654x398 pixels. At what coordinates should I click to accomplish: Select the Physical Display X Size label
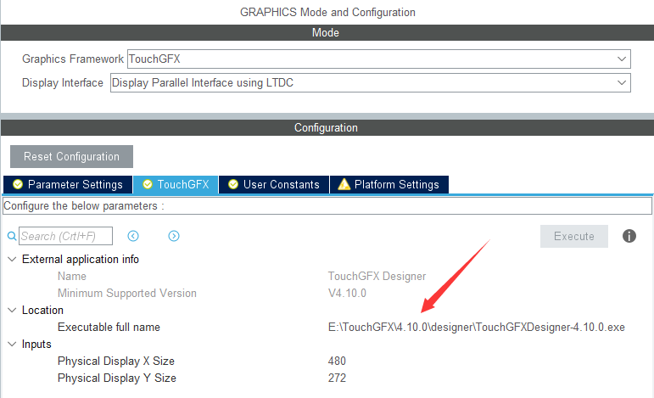click(116, 361)
